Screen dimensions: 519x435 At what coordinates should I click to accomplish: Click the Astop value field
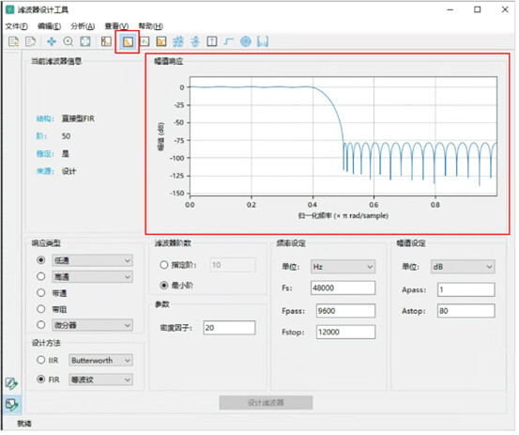click(x=466, y=312)
